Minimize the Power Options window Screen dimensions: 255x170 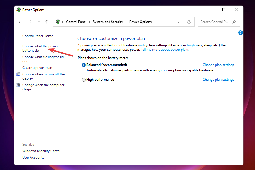tap(211, 10)
